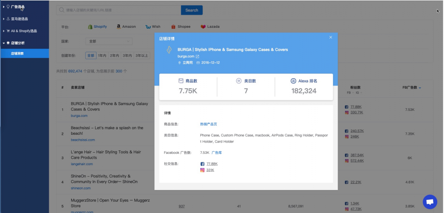
Task: Open burga.com external link icon in dialog
Action: [198, 57]
